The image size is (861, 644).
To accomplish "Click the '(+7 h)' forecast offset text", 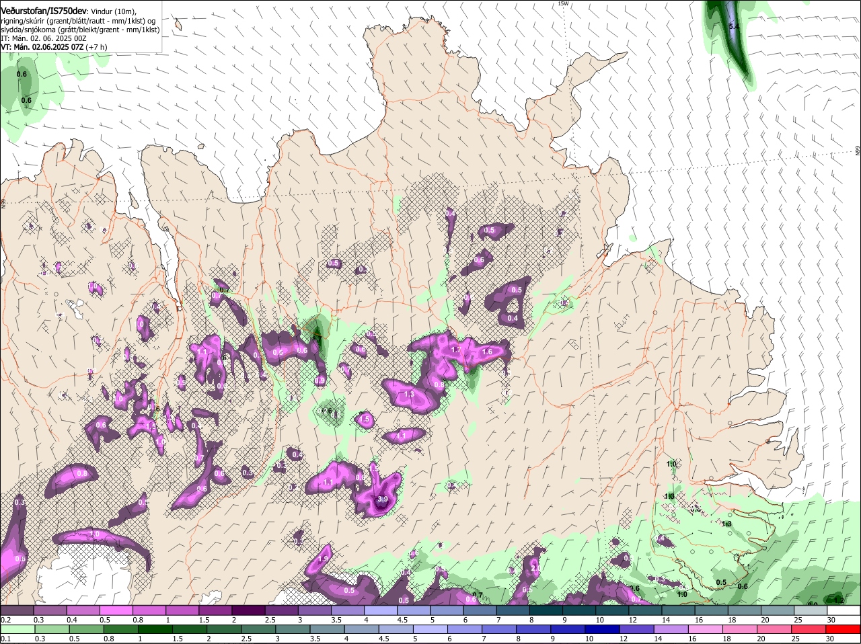I will pos(97,47).
